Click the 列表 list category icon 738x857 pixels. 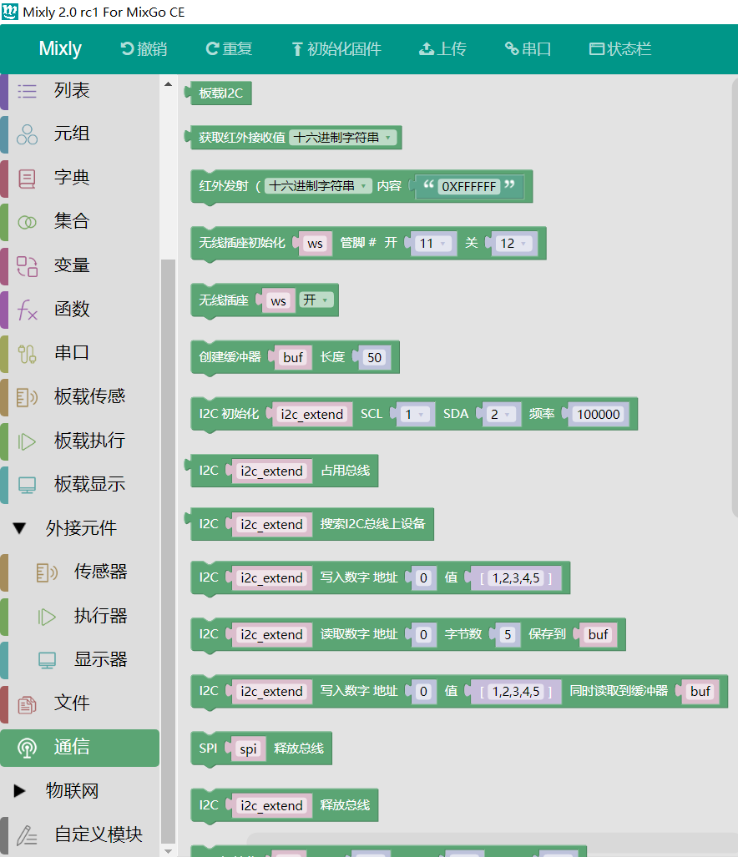27,91
